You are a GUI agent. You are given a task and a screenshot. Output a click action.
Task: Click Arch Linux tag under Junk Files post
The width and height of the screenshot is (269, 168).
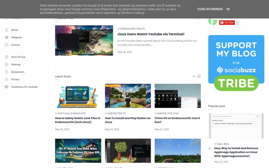64,113
